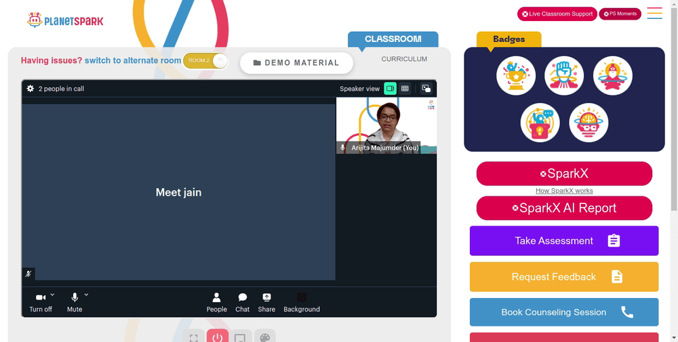Change the video Background
The width and height of the screenshot is (678, 342).
(302, 302)
